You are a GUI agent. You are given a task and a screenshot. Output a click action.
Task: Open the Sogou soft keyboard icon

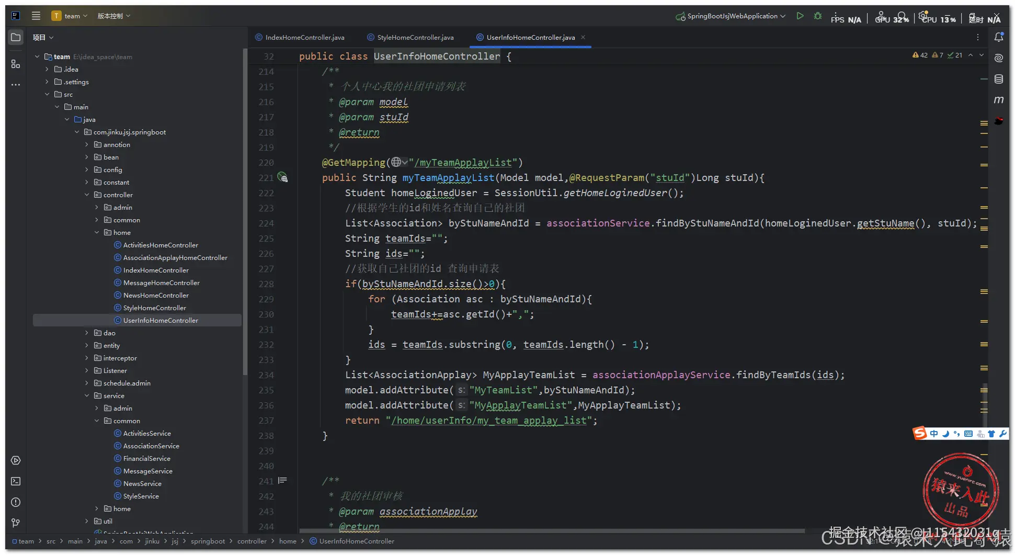click(968, 434)
